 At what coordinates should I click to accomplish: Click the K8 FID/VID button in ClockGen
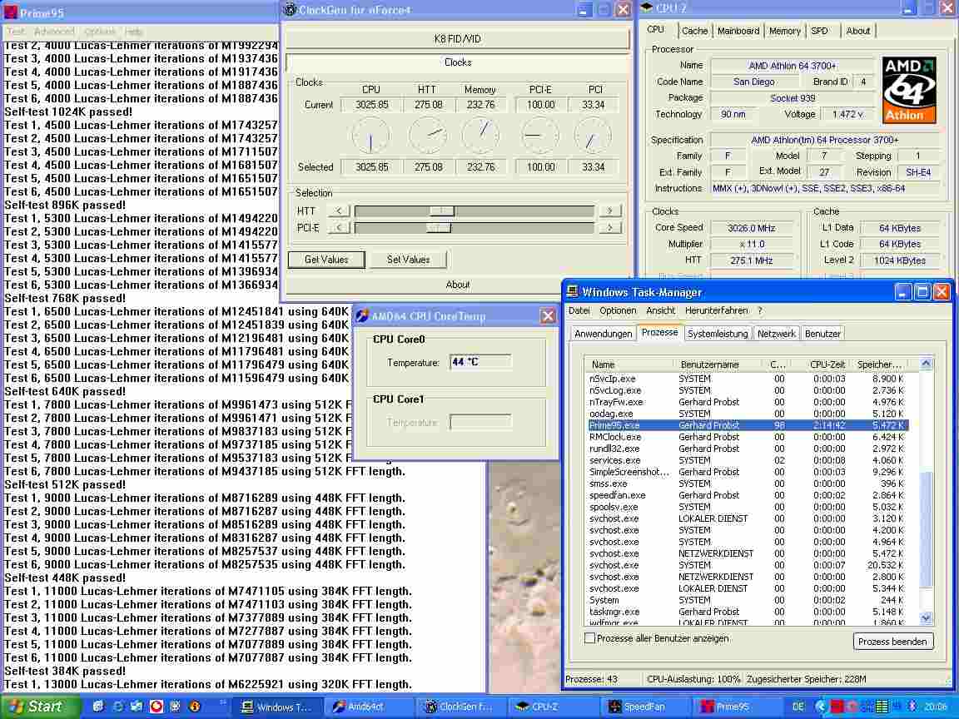tap(458, 38)
